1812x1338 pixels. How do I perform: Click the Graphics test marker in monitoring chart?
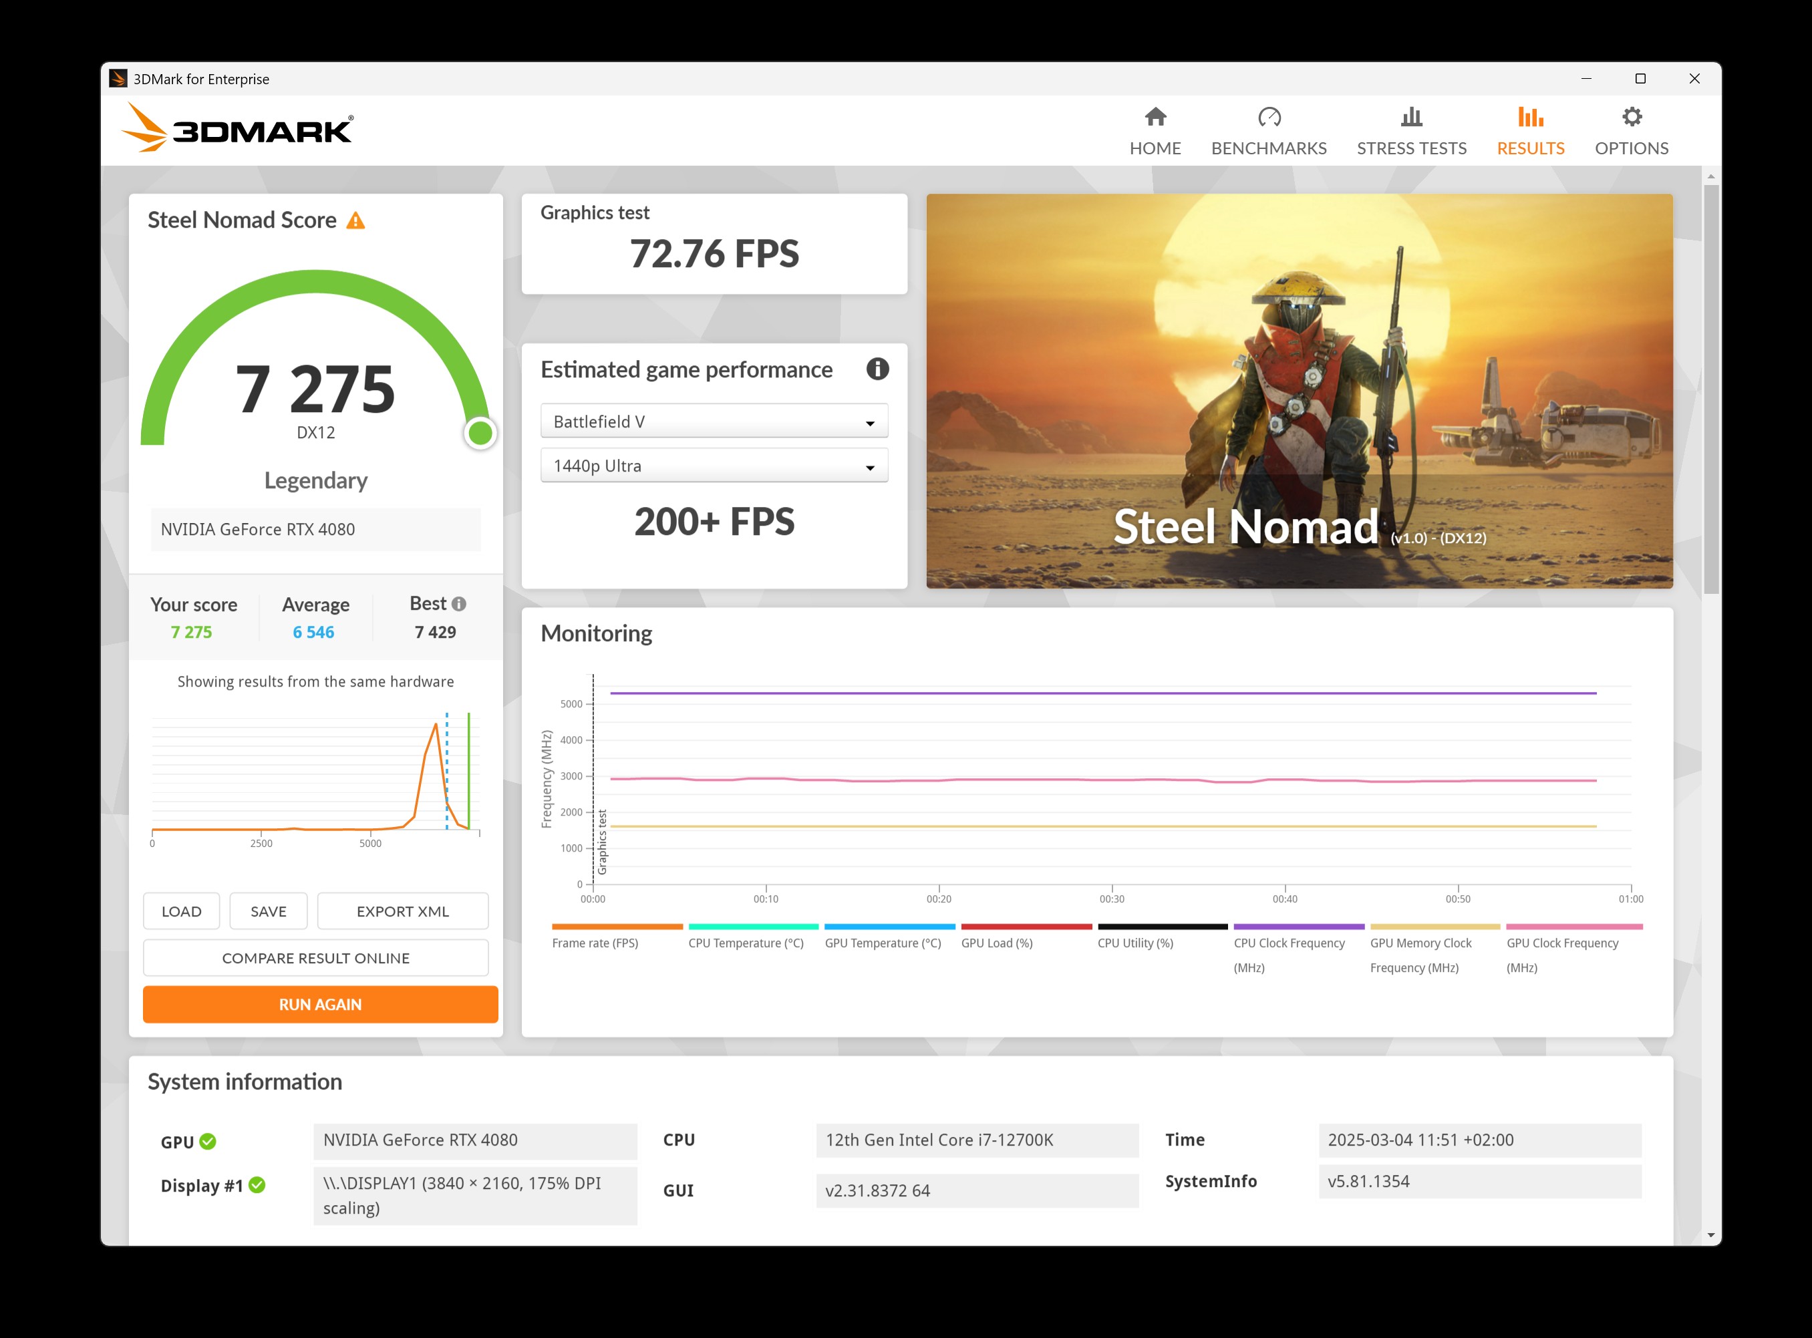pos(602,842)
